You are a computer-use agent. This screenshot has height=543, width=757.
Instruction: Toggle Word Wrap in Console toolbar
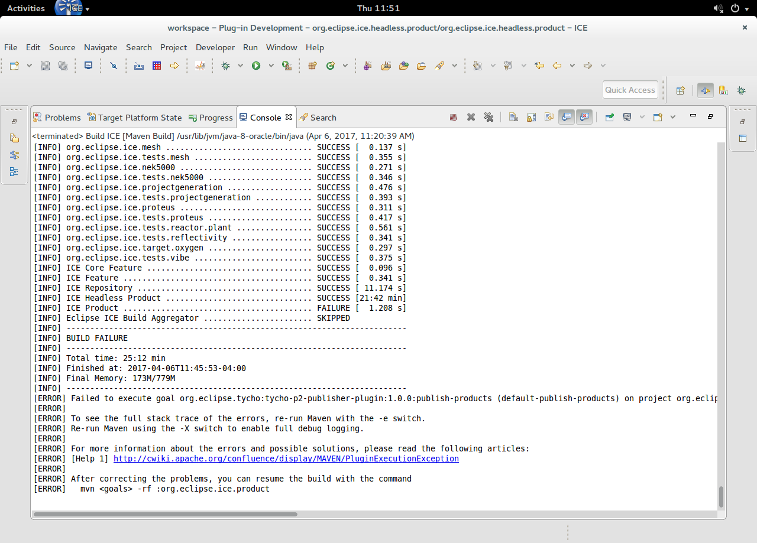[x=549, y=117]
